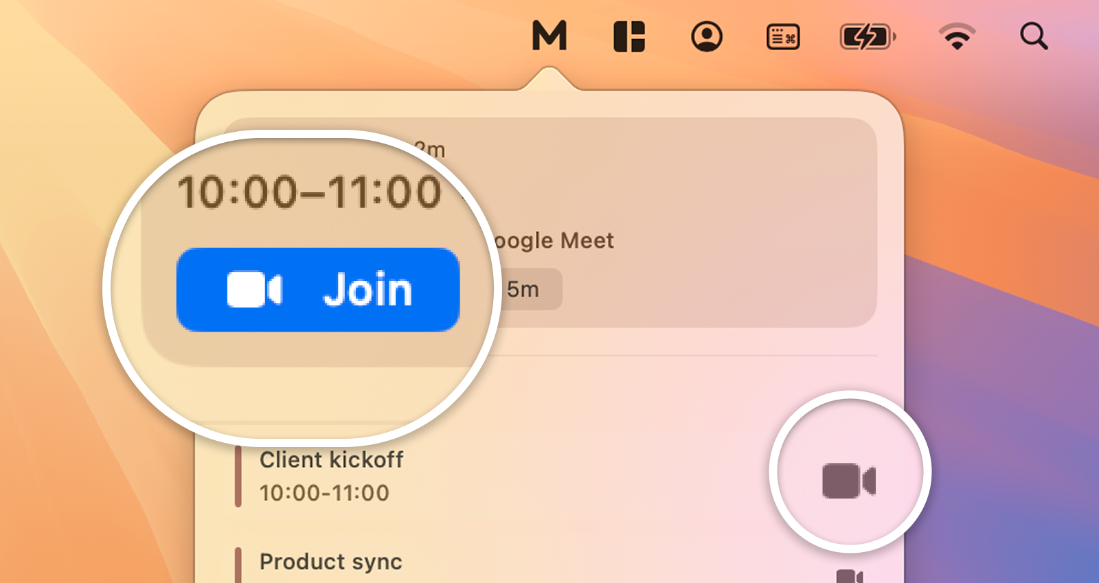
Task: Join the 10:00–11:00 meeting
Action: point(318,290)
